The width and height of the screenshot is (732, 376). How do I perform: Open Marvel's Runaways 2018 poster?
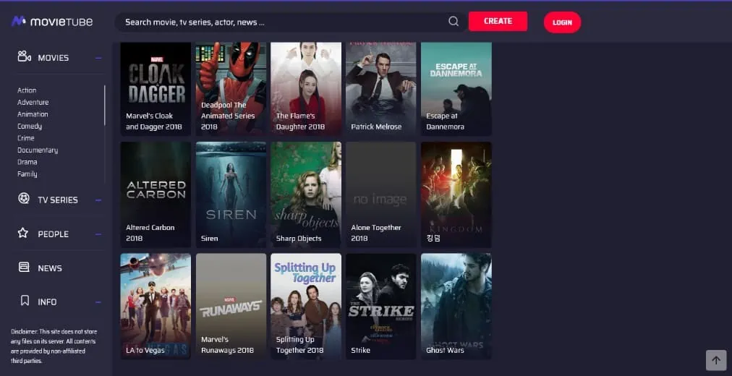click(231, 307)
